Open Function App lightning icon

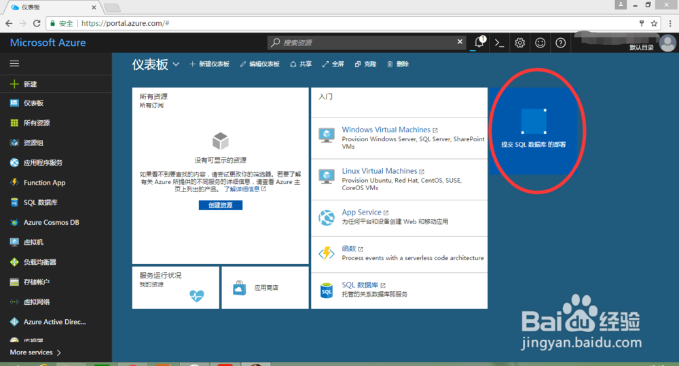14,183
